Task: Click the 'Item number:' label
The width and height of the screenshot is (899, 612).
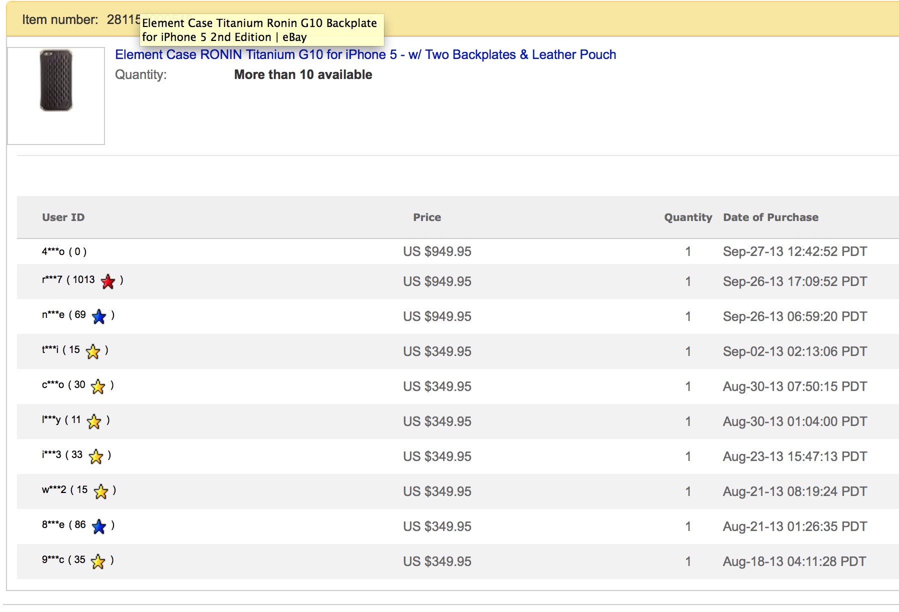Action: coord(60,19)
